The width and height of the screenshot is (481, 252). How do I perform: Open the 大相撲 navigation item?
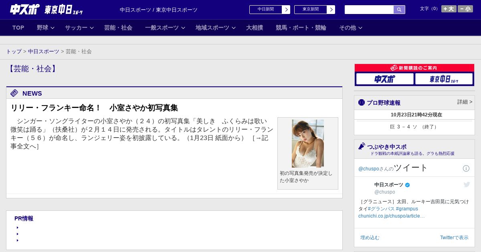tap(255, 28)
